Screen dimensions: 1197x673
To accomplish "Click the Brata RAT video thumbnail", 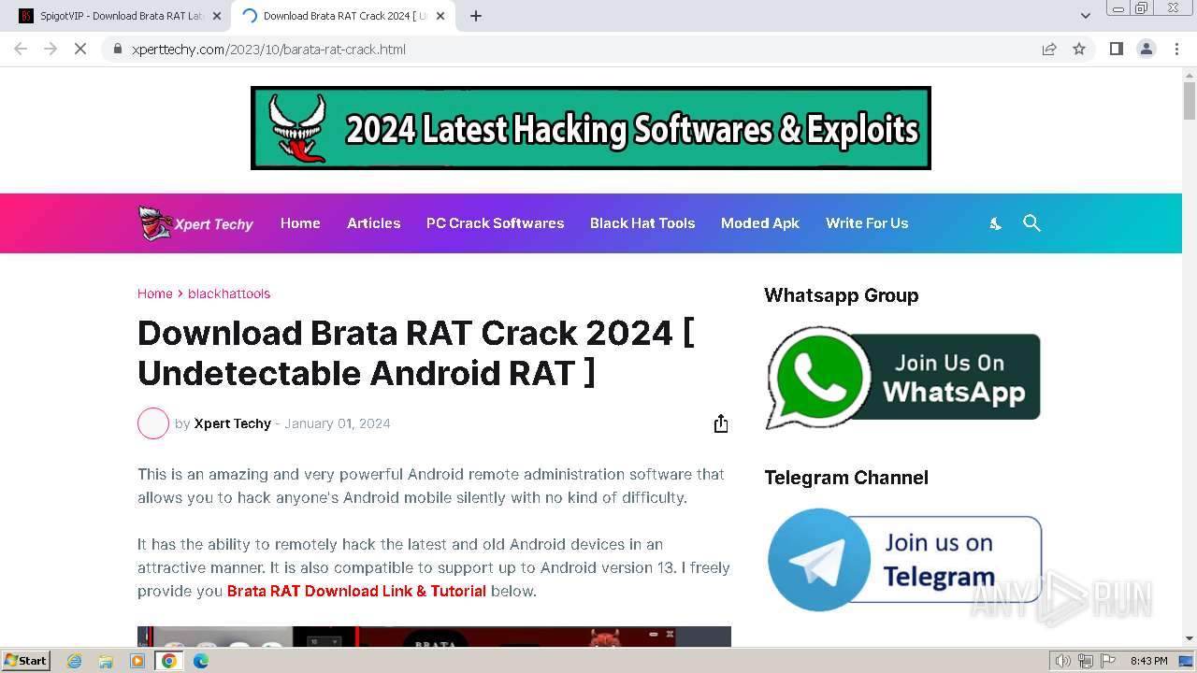I will [x=434, y=637].
